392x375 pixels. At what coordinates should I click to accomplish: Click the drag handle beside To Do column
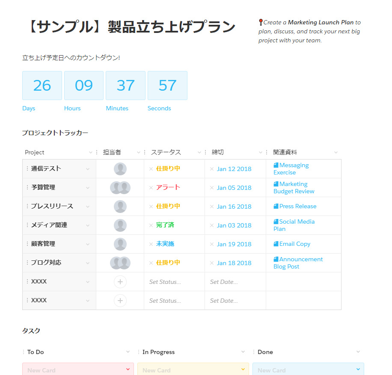tap(24, 352)
